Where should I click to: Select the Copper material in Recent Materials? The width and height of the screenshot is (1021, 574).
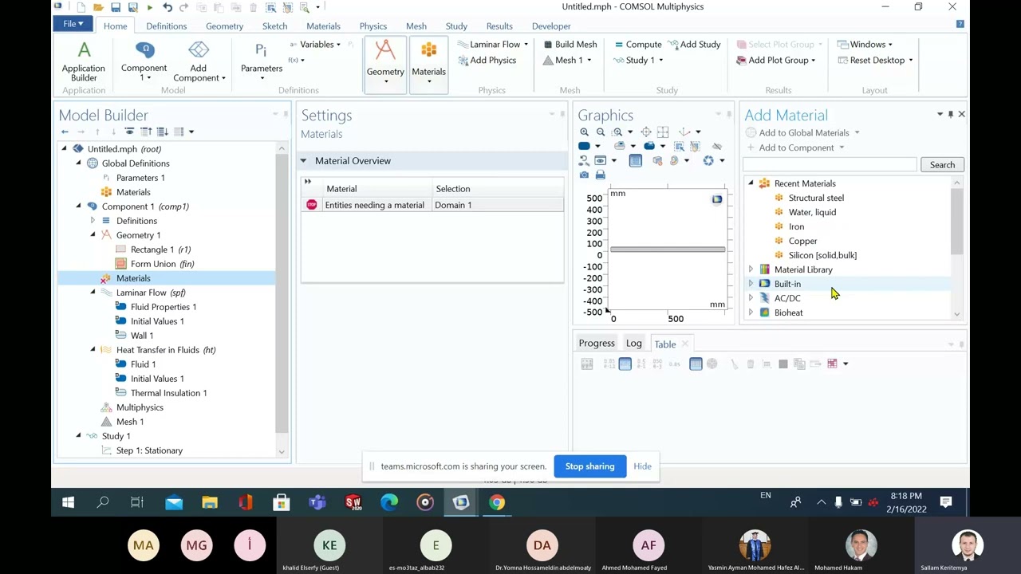pyautogui.click(x=802, y=241)
